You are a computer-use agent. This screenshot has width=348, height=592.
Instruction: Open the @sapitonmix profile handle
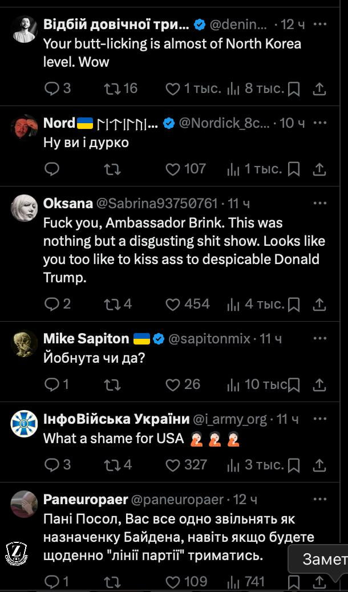(x=209, y=338)
